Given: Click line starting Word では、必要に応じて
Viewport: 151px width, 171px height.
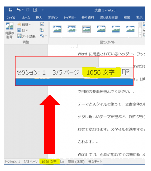Looking at the screenshot, I should [111, 154].
